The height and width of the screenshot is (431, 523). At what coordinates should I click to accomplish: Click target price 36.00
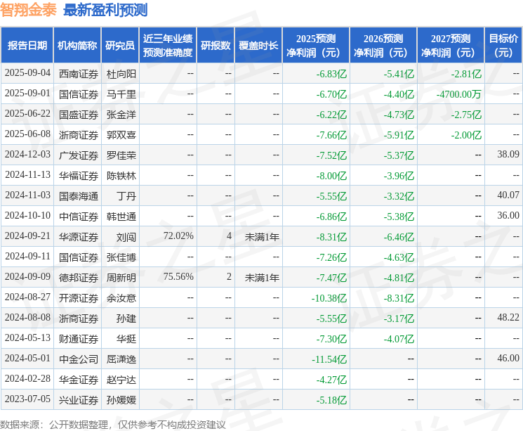[508, 215]
